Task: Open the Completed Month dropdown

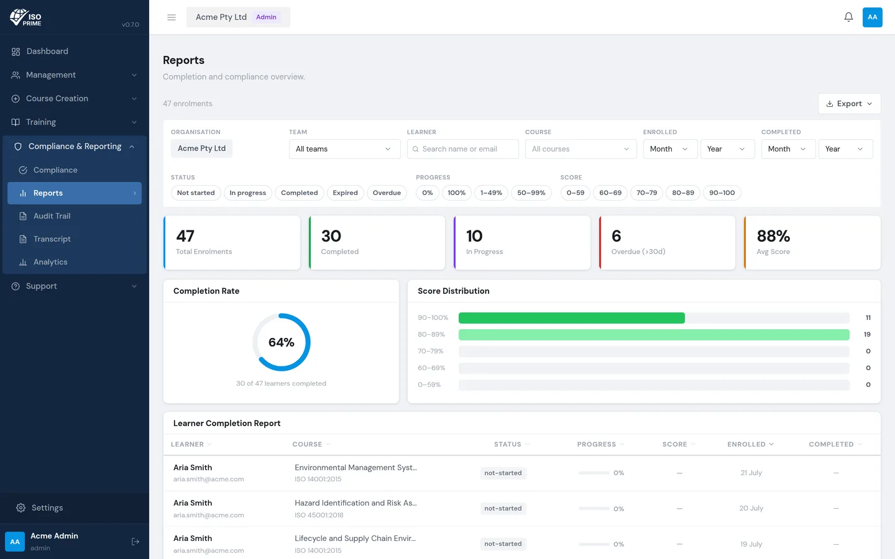Action: point(789,149)
